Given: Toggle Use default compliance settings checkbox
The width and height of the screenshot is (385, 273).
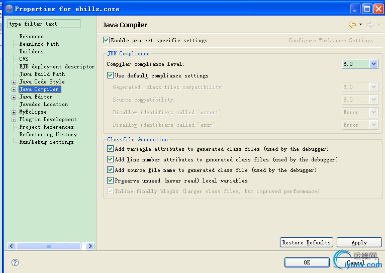Looking at the screenshot, I should 110,75.
